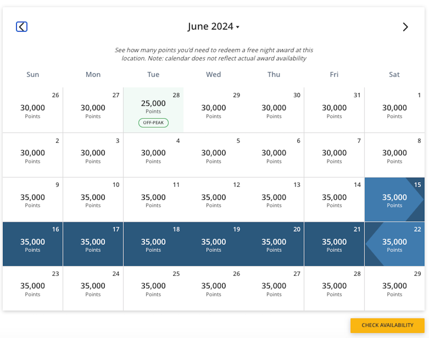
Task: Choose highlighted June 17 date cell
Action: [x=93, y=244]
